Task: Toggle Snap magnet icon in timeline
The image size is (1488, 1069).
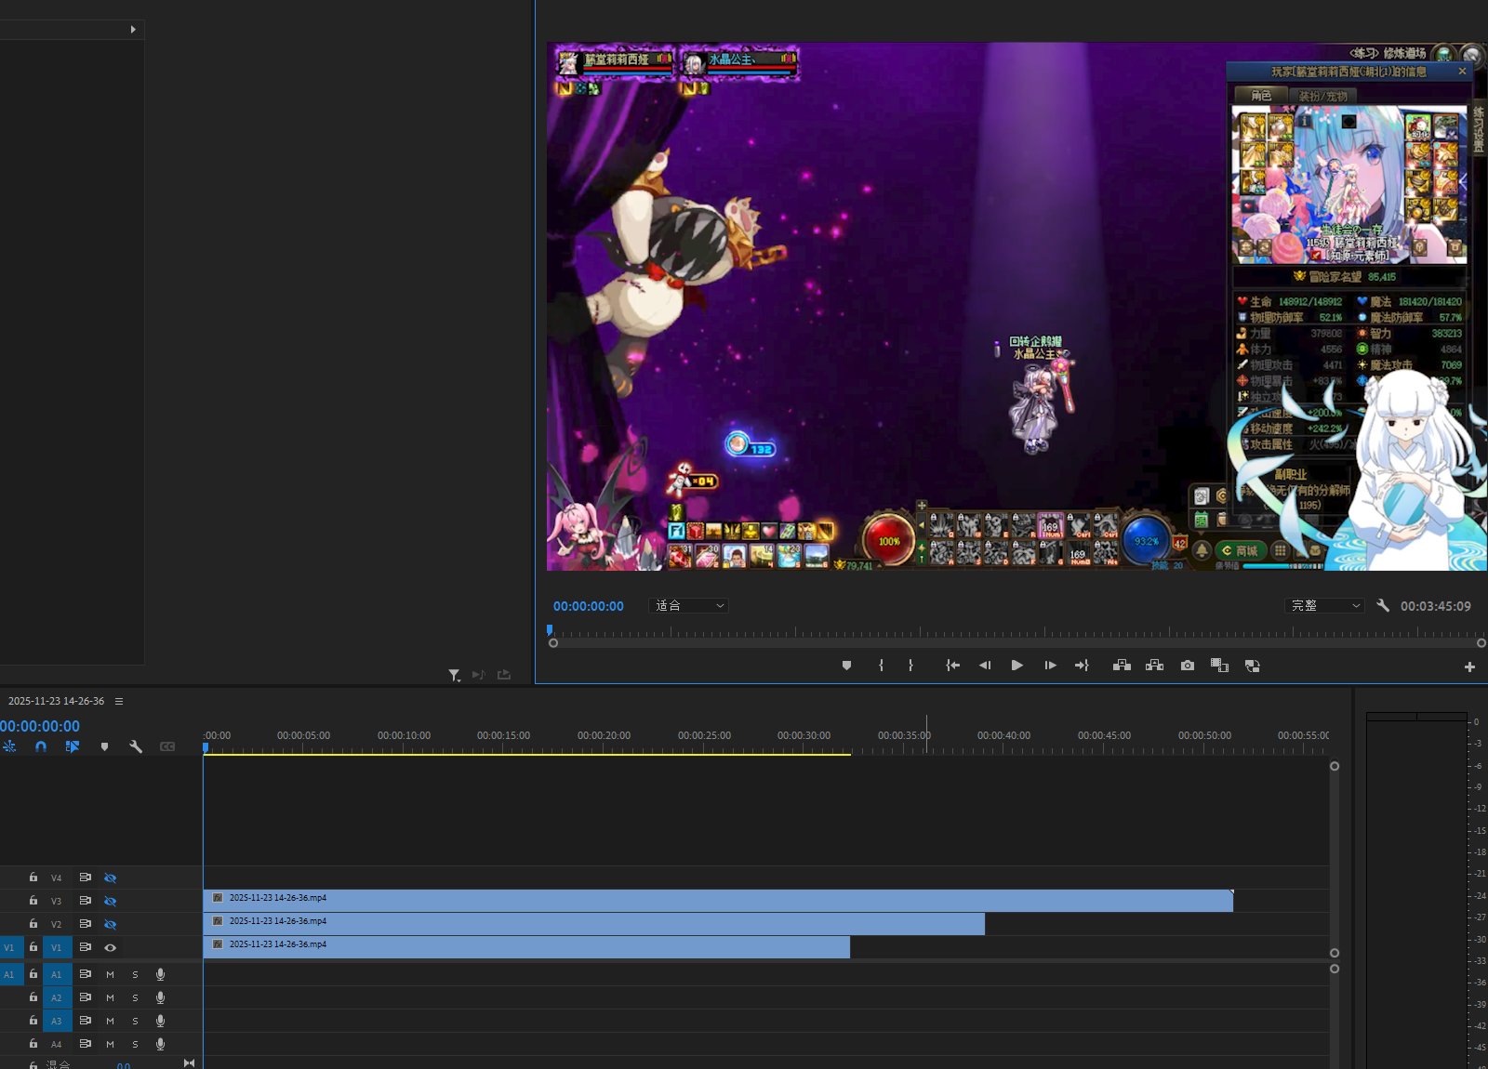Action: coord(41,746)
